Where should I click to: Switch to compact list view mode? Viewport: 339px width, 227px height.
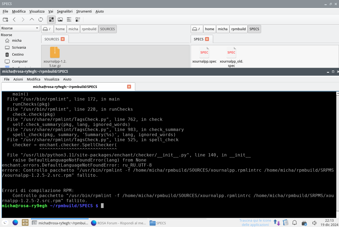click(x=69, y=20)
